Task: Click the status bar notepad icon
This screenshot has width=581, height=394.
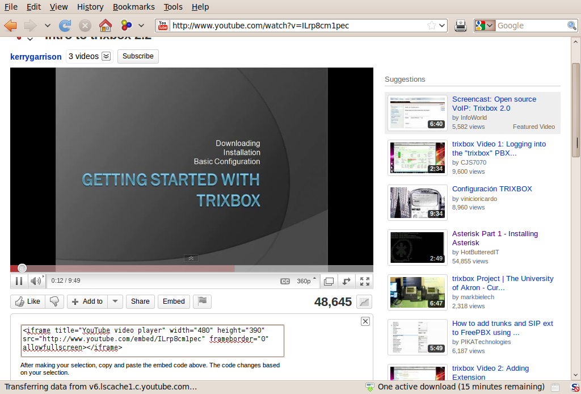Action: [555, 387]
